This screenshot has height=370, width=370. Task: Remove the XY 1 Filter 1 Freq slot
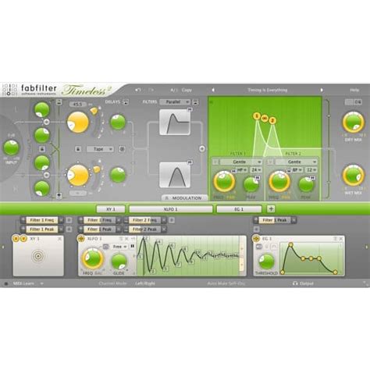(61, 220)
